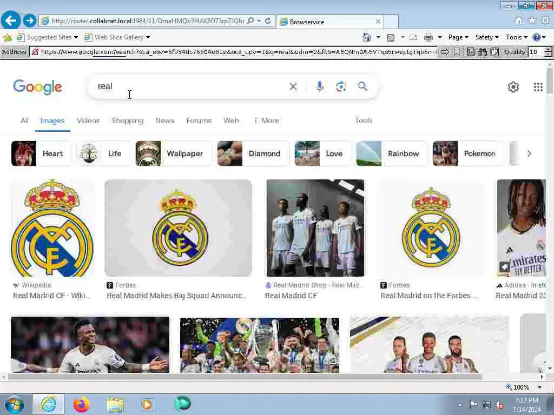The height and width of the screenshot is (415, 554).
Task: Click the Tools button under search bar
Action: coord(364,121)
